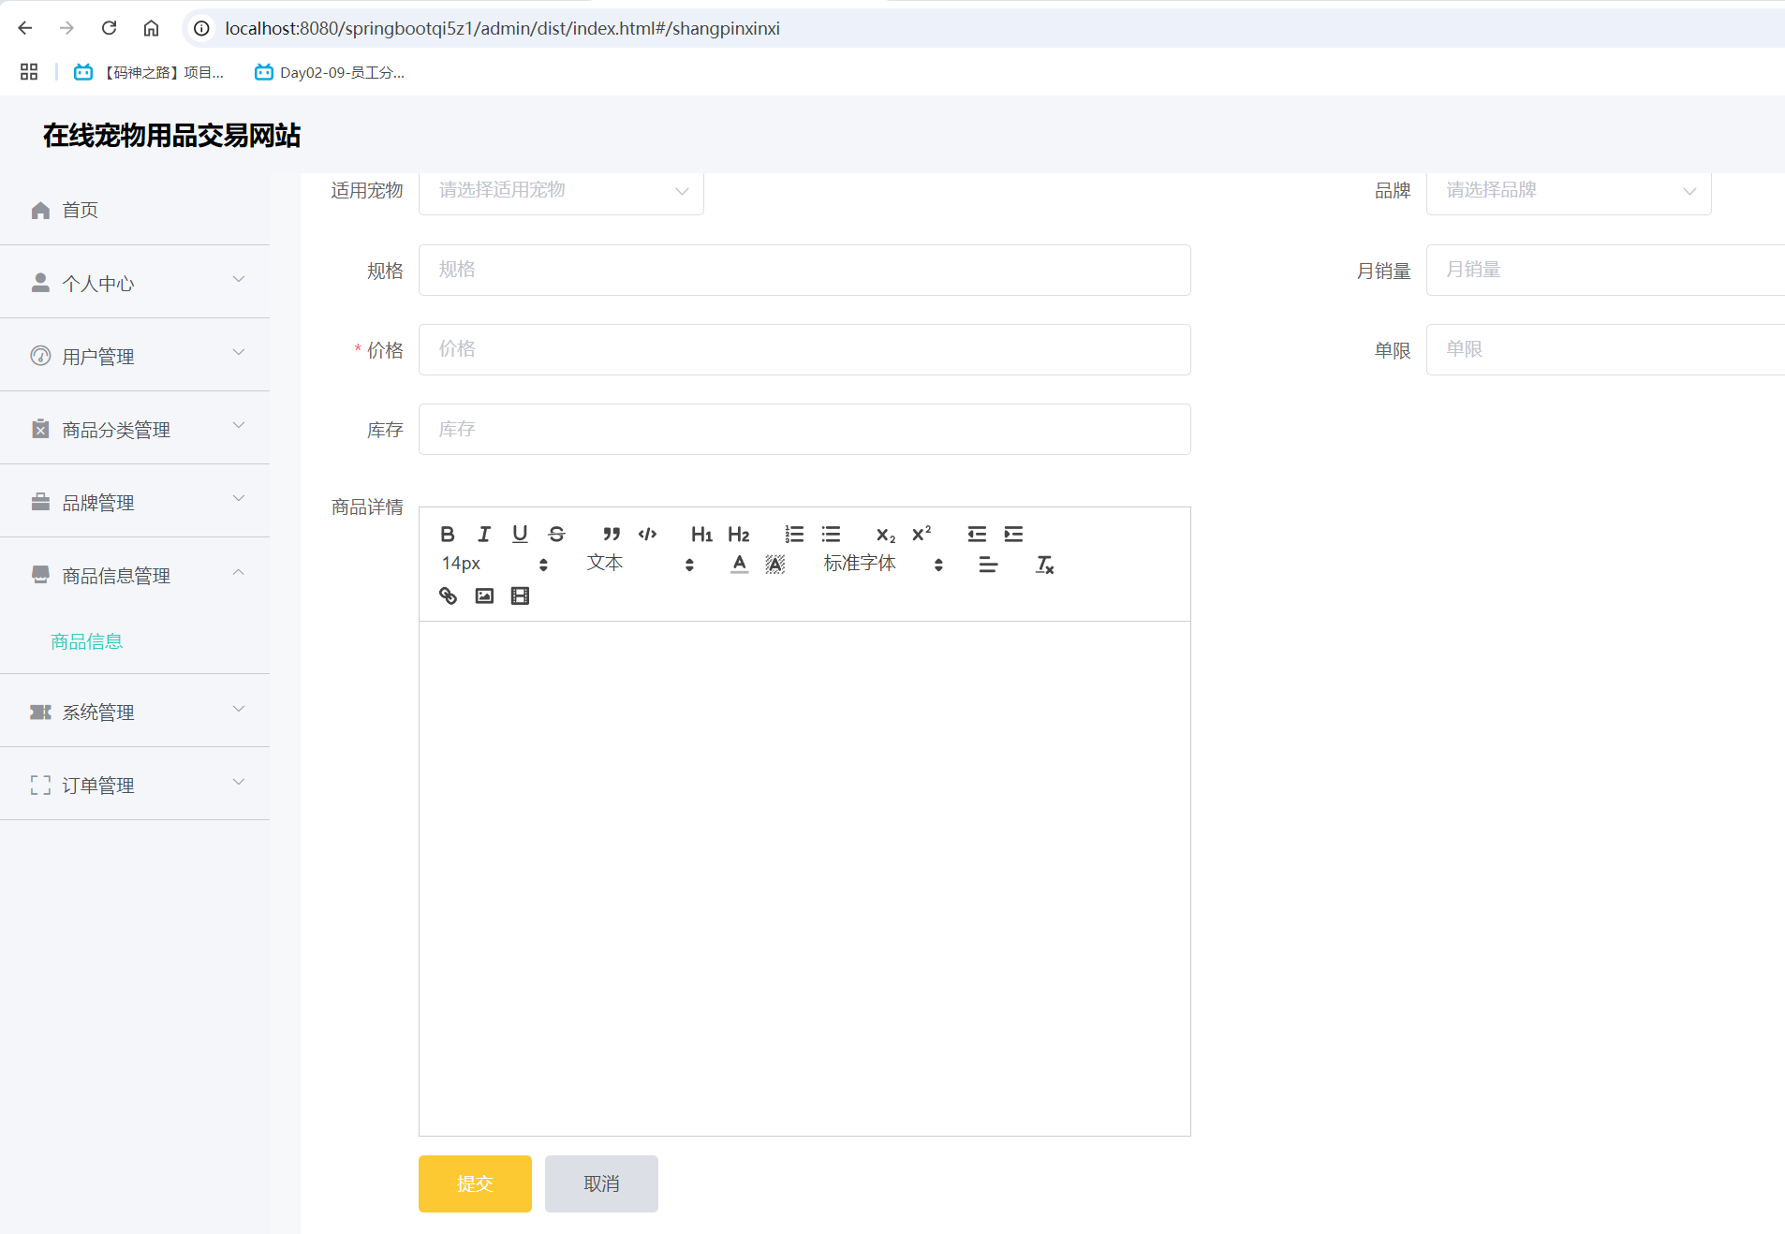The height and width of the screenshot is (1234, 1785).
Task: Focus the 价格 input field
Action: tap(804, 350)
